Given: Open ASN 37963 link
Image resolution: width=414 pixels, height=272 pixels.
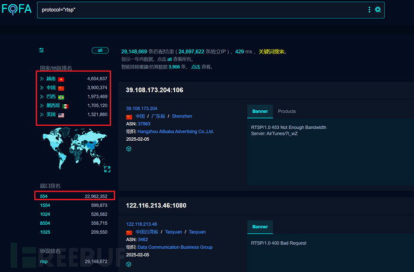Looking at the screenshot, I should (x=144, y=124).
